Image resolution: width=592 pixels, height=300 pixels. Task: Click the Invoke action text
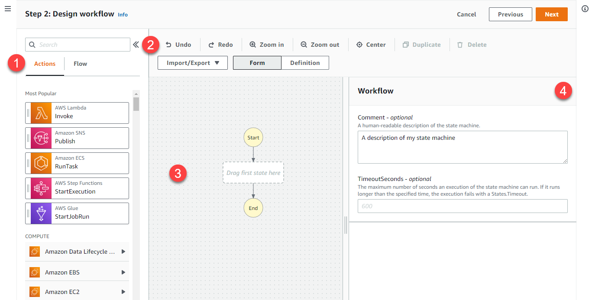coord(64,116)
